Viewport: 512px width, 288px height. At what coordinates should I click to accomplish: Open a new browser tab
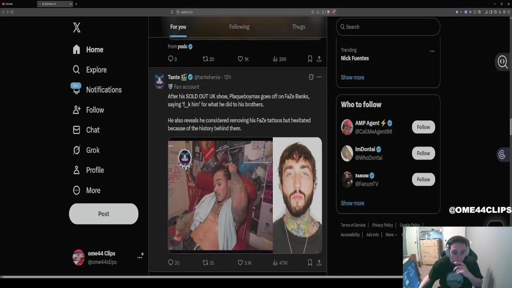point(76,4)
